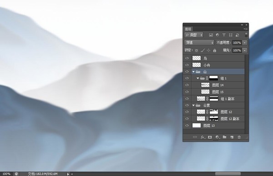This screenshot has height=176, width=273.
Task: Click the 100% zoom field in status bar
Action: tap(6, 174)
